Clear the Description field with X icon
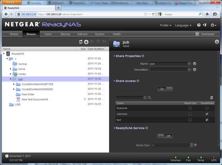 click(x=189, y=70)
